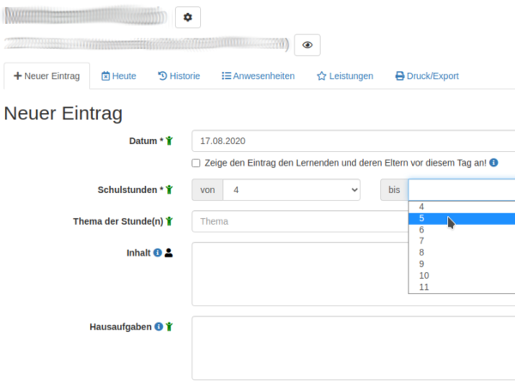Click the info icon next to Hausaufgaben
This screenshot has width=515, height=386.
pos(159,327)
